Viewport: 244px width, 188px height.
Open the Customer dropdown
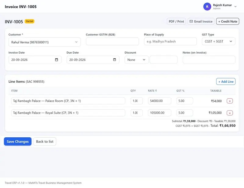pos(45,42)
